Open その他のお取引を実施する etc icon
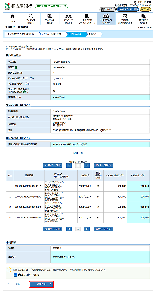 [x=124, y=16]
